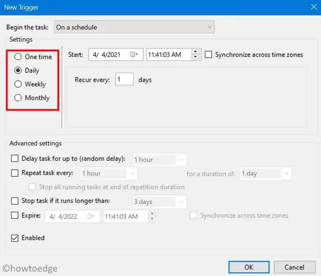This screenshot has height=276, width=321.
Task: Click the OK button
Action: point(248,267)
